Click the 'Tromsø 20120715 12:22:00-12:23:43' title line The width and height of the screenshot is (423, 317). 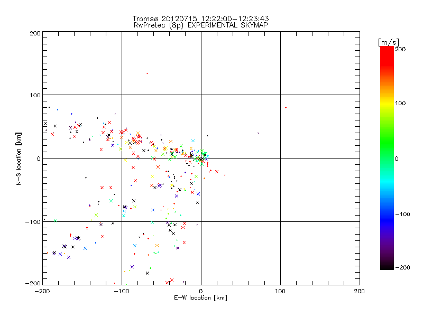[200, 18]
